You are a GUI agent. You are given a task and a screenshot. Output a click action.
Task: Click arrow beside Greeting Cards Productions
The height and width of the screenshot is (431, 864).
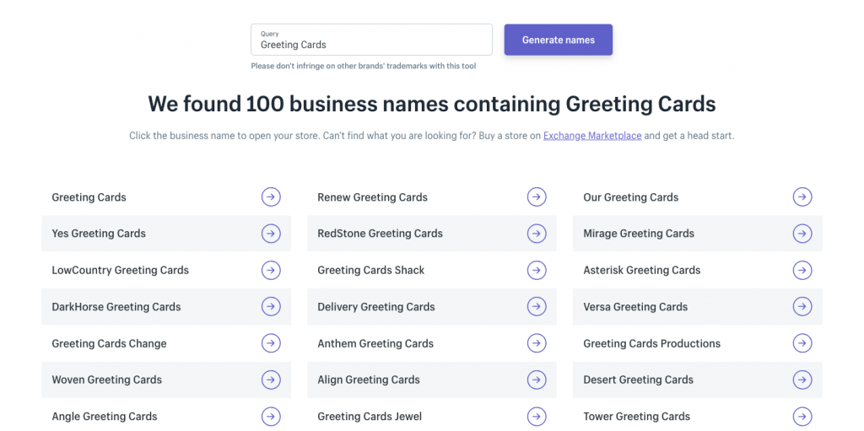tap(802, 343)
